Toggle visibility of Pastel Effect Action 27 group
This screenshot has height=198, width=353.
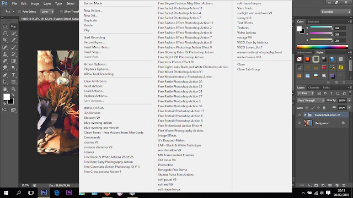pyautogui.click(x=299, y=115)
